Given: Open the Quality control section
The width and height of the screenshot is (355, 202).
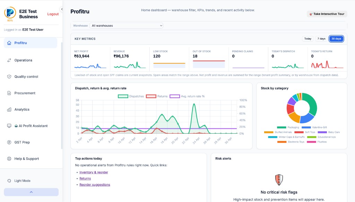Looking at the screenshot, I should pos(31,77).
